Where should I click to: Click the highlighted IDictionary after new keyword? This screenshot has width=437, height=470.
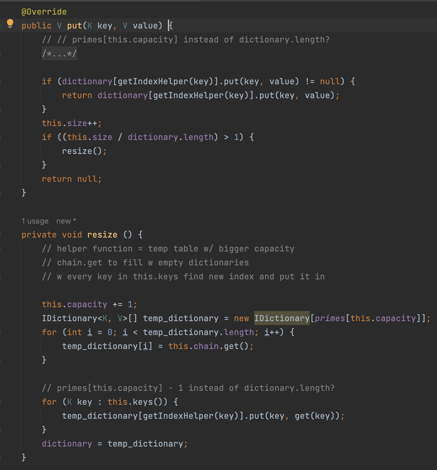282,318
